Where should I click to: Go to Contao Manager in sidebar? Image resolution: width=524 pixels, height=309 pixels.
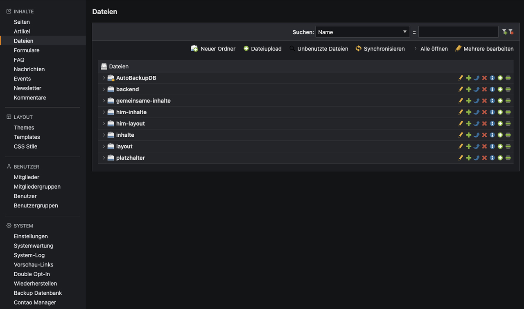point(35,302)
